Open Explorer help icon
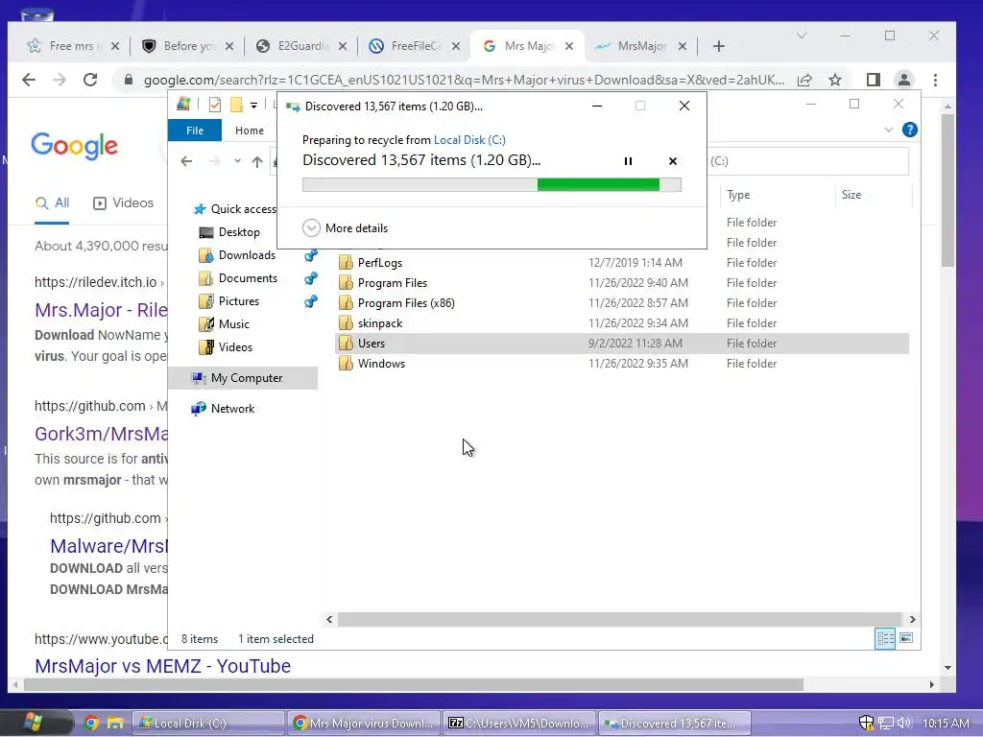This screenshot has height=737, width=983. 910,130
